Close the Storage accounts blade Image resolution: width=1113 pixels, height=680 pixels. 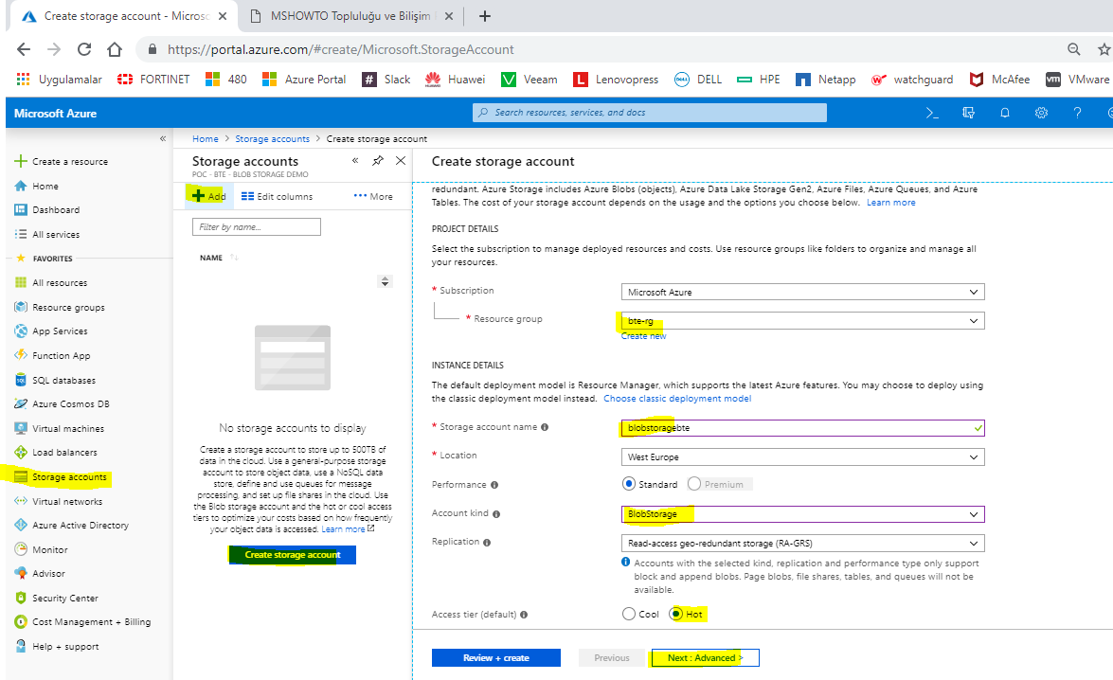tap(401, 160)
